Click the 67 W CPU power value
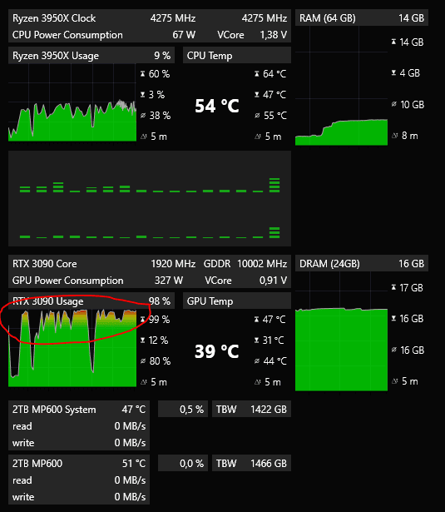This screenshot has height=512, width=445. pos(184,35)
